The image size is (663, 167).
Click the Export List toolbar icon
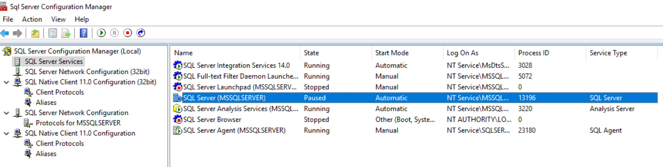tap(66, 33)
